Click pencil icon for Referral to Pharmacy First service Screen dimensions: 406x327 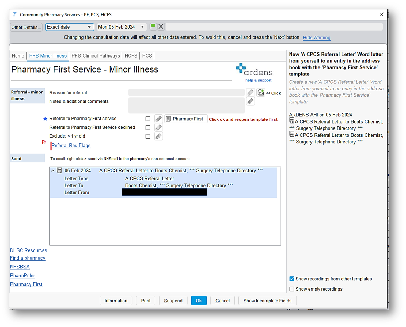[x=158, y=119]
